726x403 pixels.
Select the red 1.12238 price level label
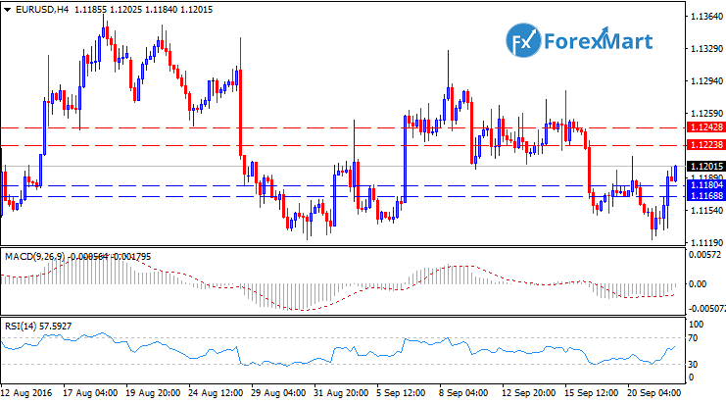click(705, 144)
